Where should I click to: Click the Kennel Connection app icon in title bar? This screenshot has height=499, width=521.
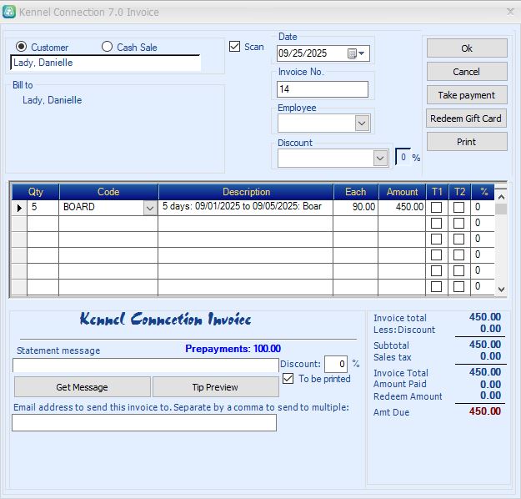pos(9,12)
